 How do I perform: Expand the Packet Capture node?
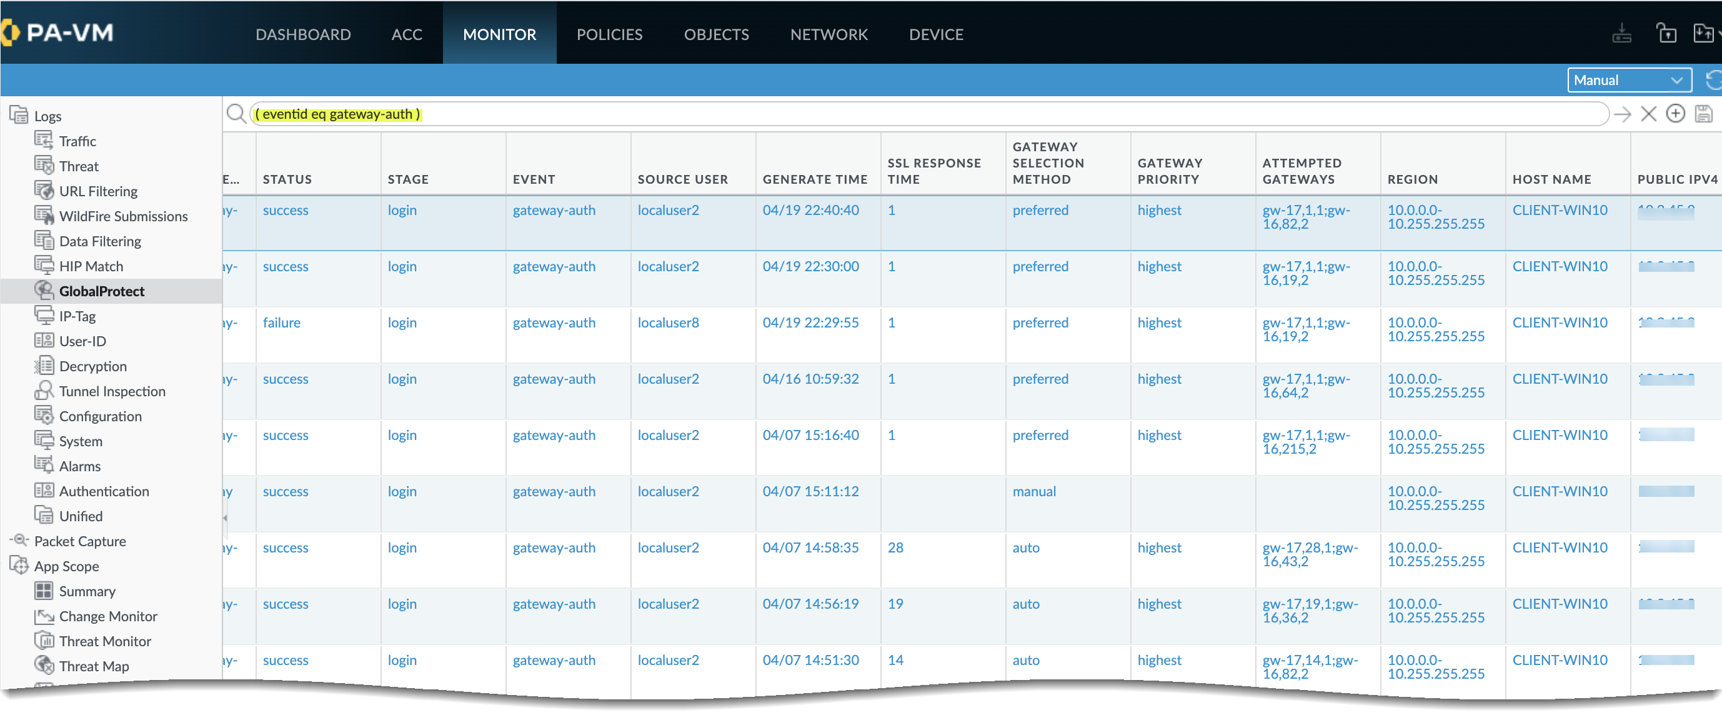coord(19,540)
